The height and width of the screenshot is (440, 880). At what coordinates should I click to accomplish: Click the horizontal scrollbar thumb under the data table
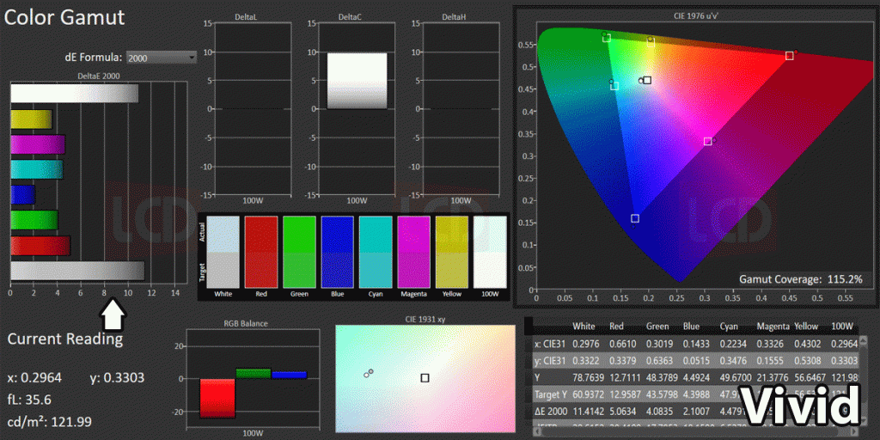(690, 431)
